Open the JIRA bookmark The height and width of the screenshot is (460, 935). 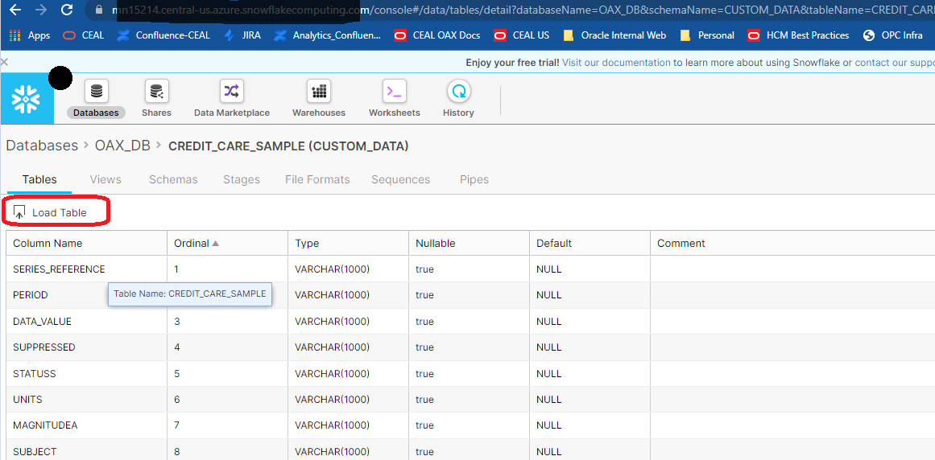(x=250, y=35)
